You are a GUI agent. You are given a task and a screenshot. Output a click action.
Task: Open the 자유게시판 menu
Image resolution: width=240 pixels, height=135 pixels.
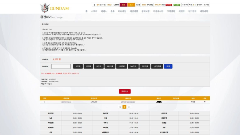point(158,11)
